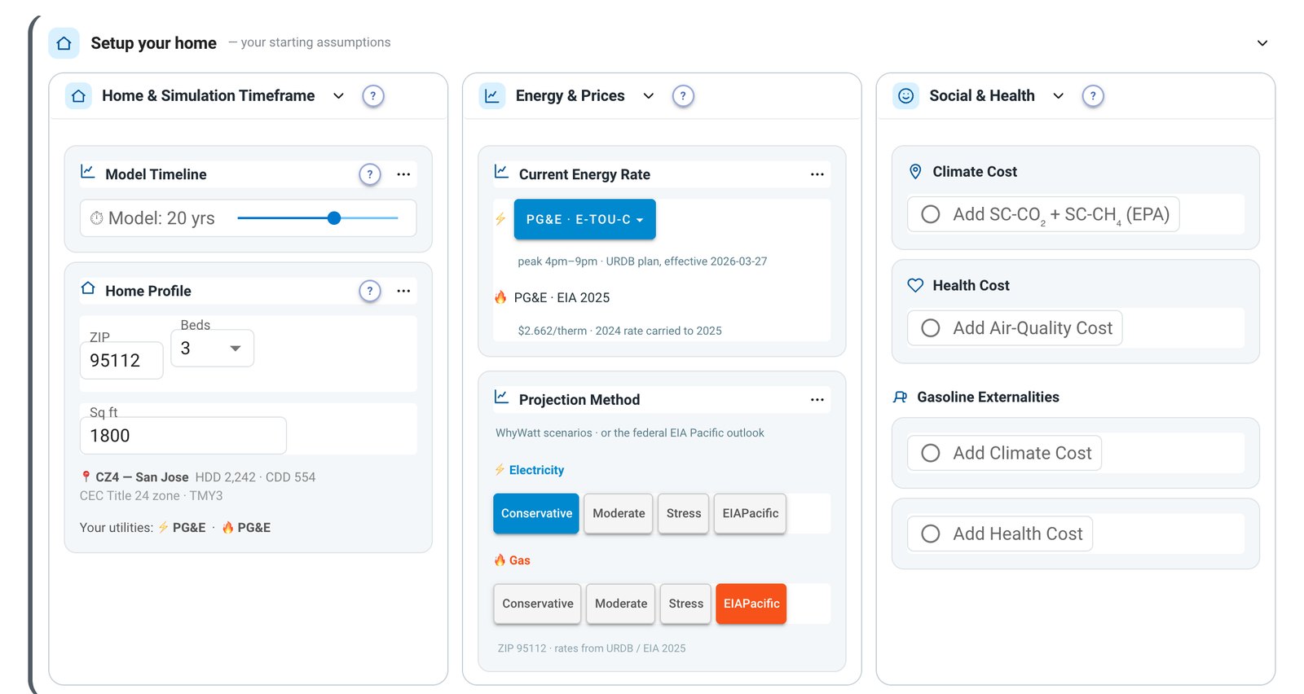This screenshot has width=1304, height=694.
Task: Select Conservative electricity projection
Action: pos(536,514)
